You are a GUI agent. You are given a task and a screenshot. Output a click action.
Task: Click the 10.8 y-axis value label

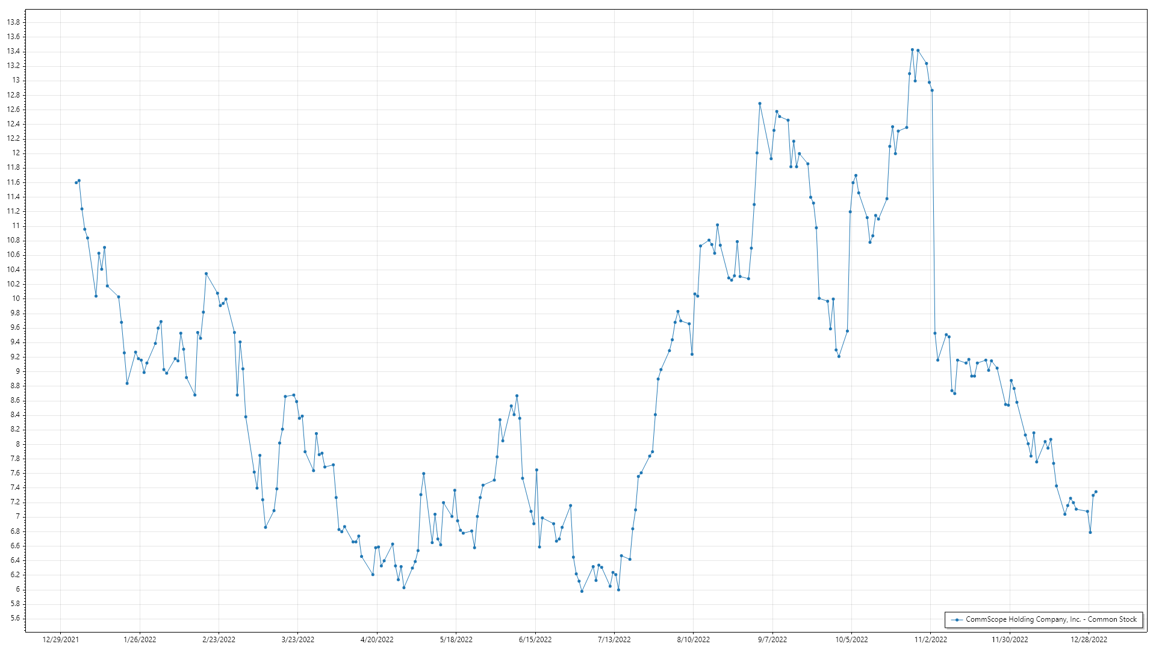[13, 240]
